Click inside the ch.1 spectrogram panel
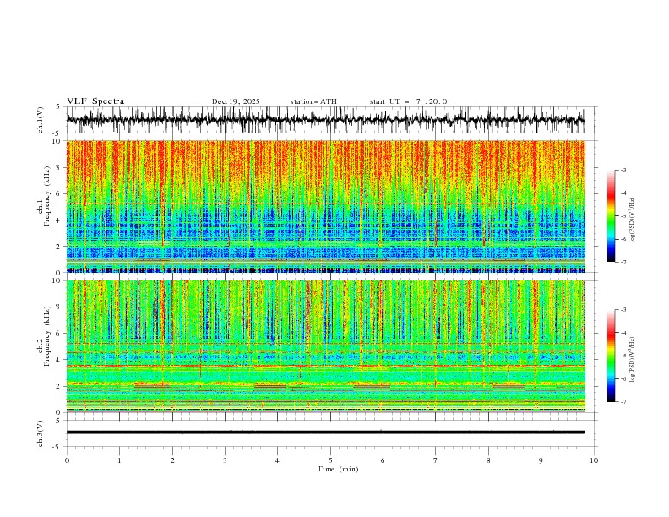The width and height of the screenshot is (669, 517). point(325,206)
